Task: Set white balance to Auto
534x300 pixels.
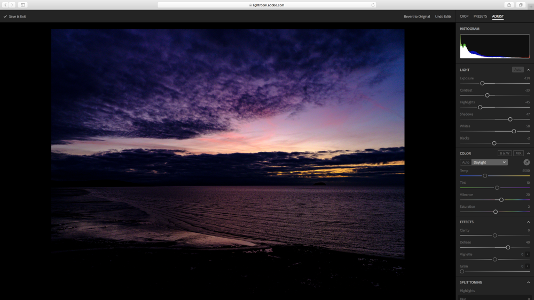Action: [466, 162]
